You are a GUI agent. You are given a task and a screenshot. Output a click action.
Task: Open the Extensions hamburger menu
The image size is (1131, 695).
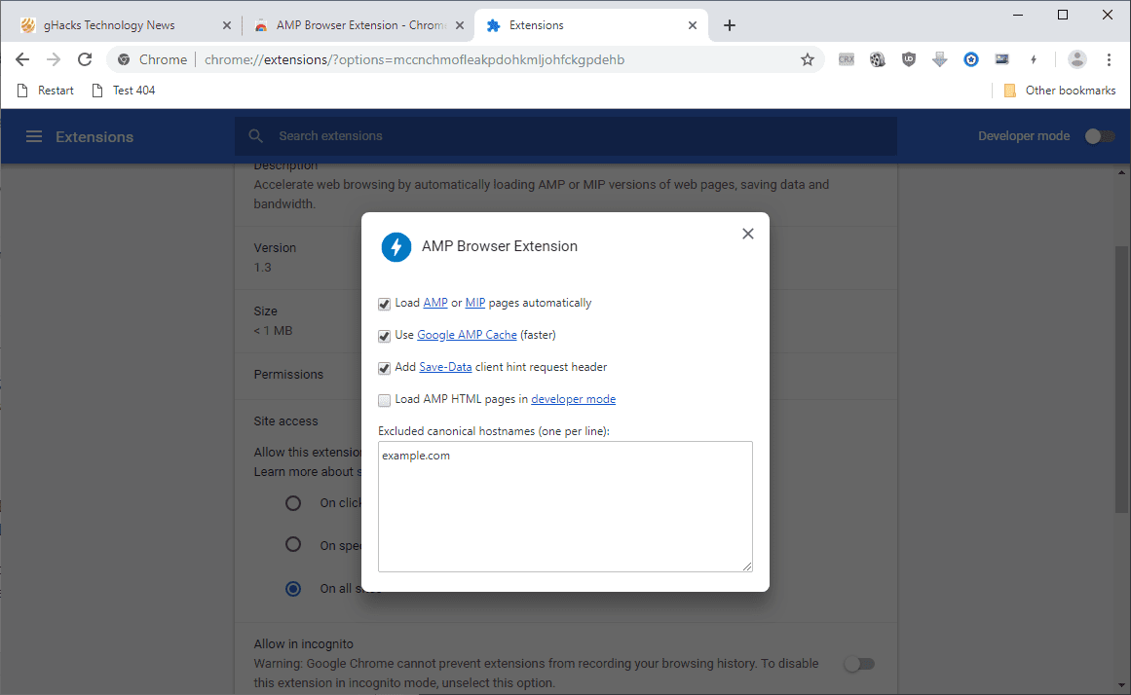pyautogui.click(x=34, y=136)
